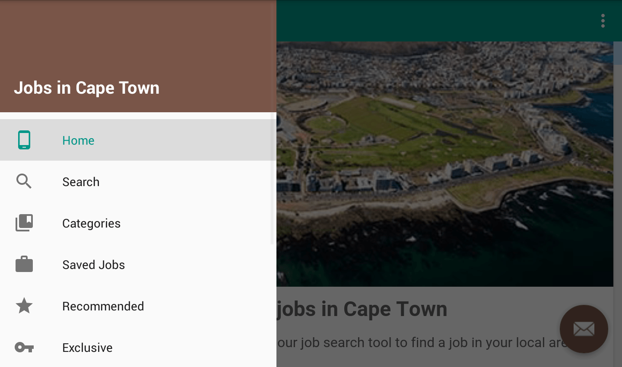
Task: Open the Recommended jobs section
Action: pos(138,306)
